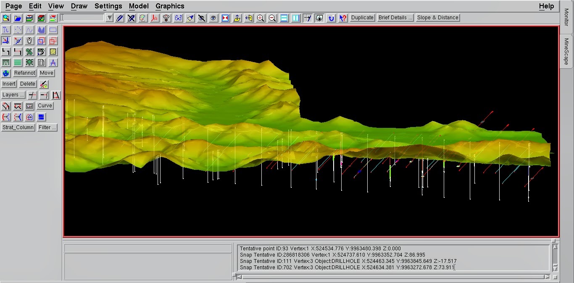Click the zoom in magnifier icon
This screenshot has height=283, width=574.
(x=261, y=18)
